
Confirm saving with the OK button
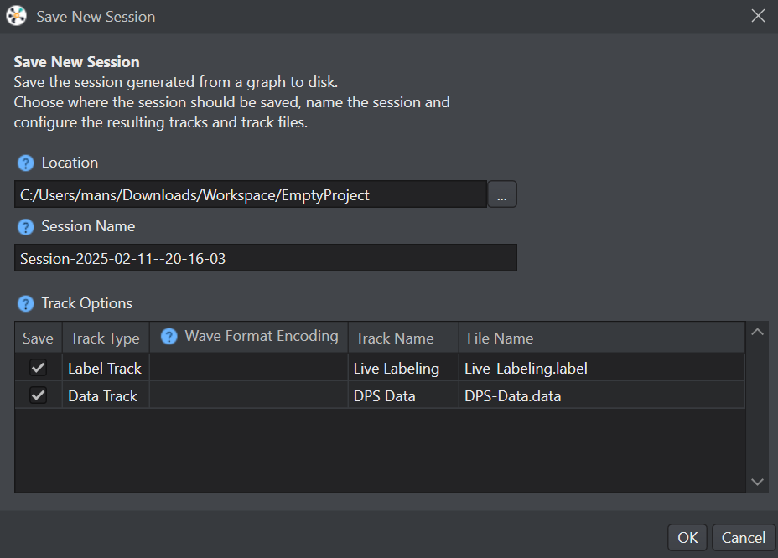point(687,538)
